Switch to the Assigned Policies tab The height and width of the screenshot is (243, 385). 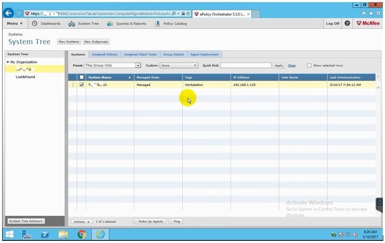(x=104, y=54)
